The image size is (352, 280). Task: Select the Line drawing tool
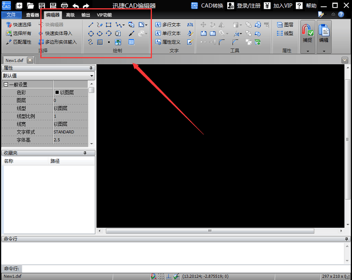(x=91, y=25)
